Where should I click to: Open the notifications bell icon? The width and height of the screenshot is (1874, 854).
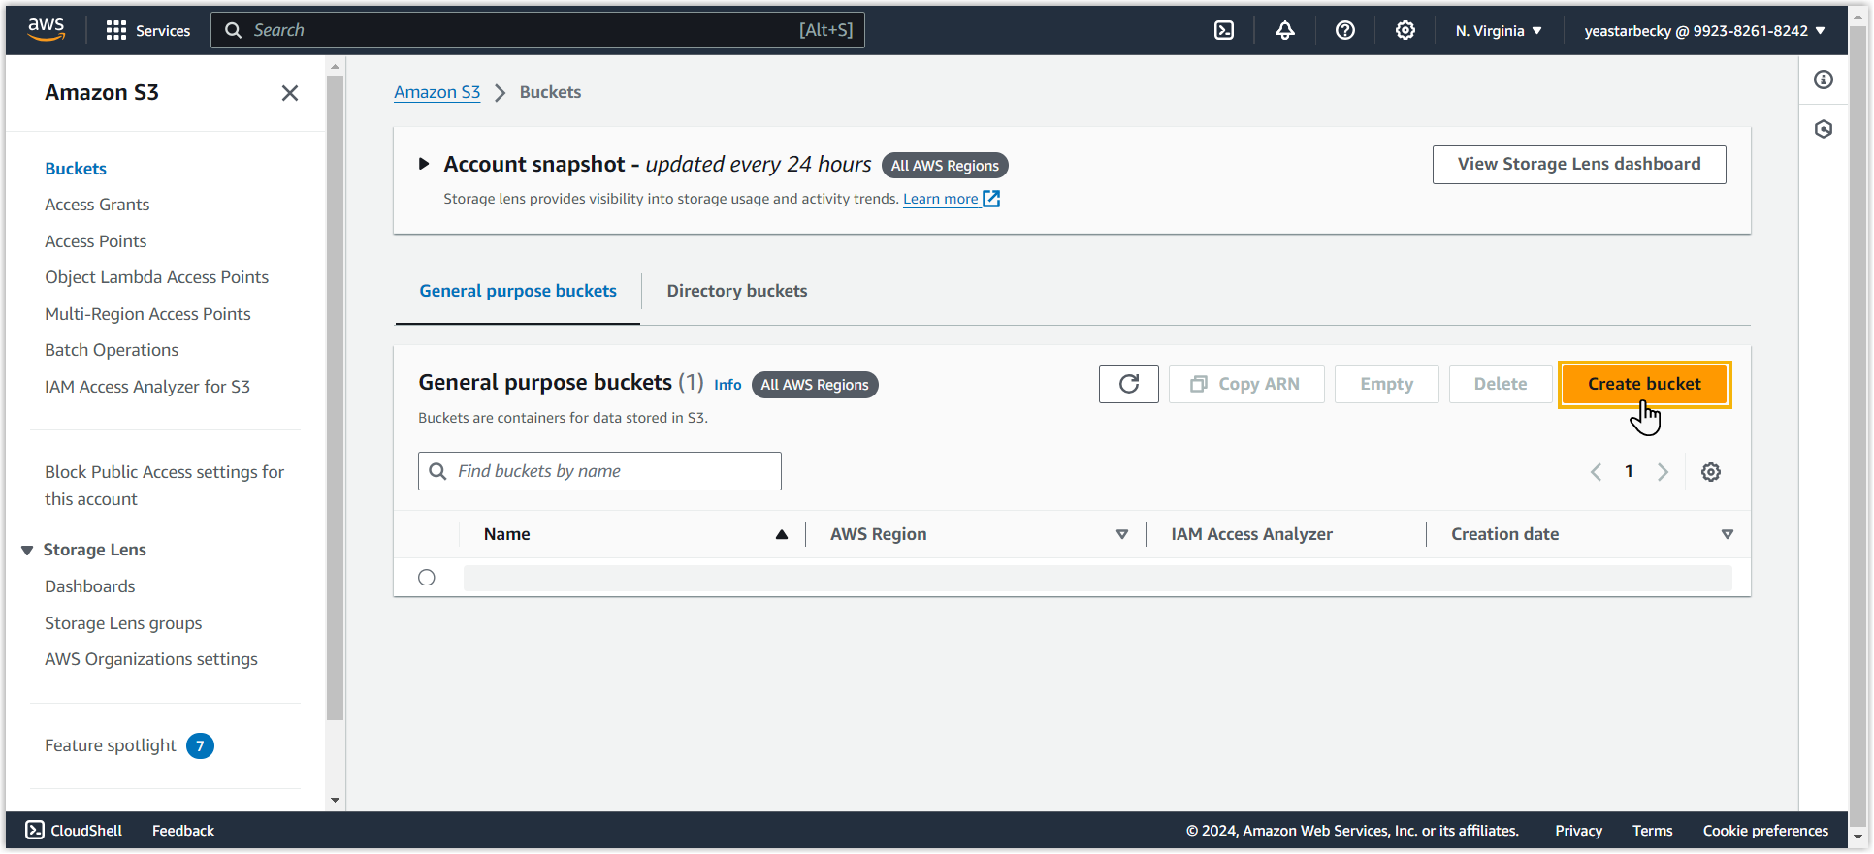[x=1284, y=30]
